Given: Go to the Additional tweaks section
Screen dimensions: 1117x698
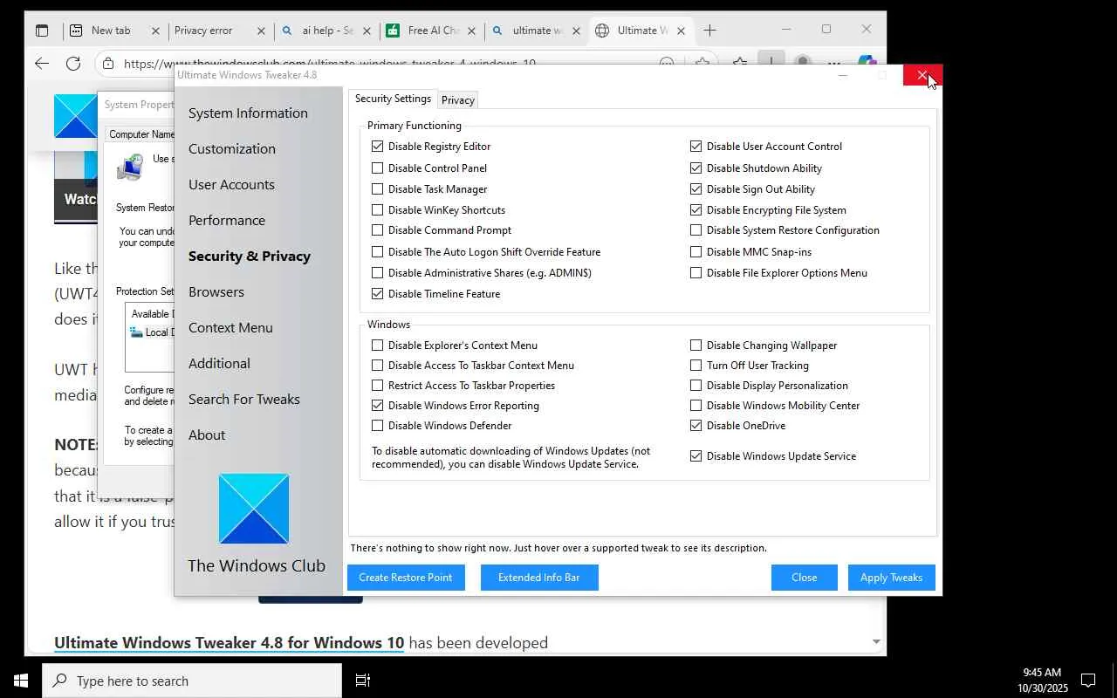Looking at the screenshot, I should pyautogui.click(x=219, y=364).
